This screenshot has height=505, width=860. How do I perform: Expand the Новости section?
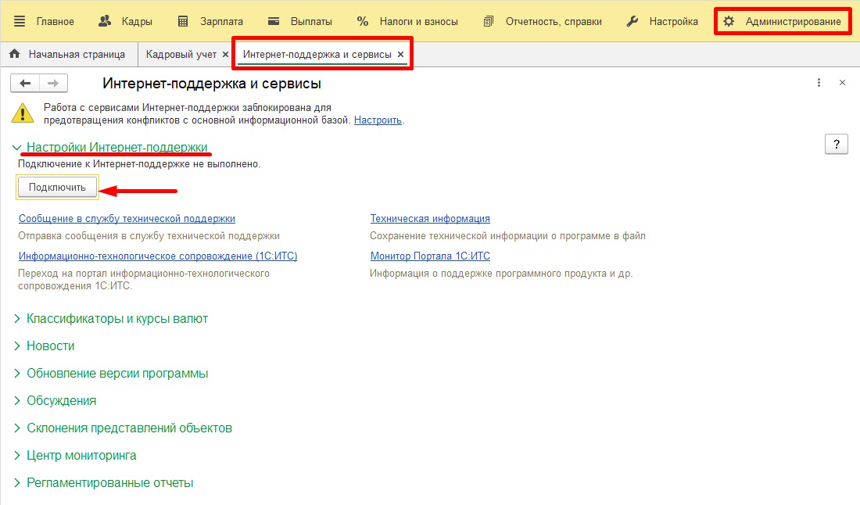tap(51, 346)
